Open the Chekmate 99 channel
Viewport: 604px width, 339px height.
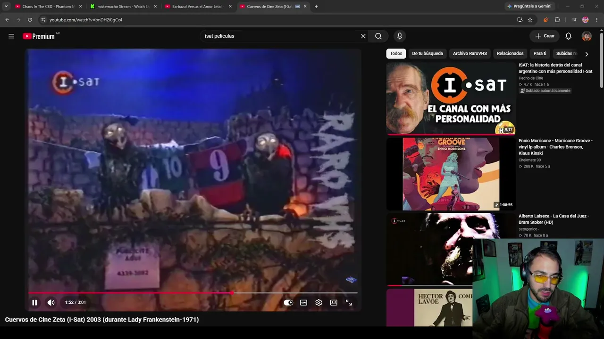tap(530, 160)
